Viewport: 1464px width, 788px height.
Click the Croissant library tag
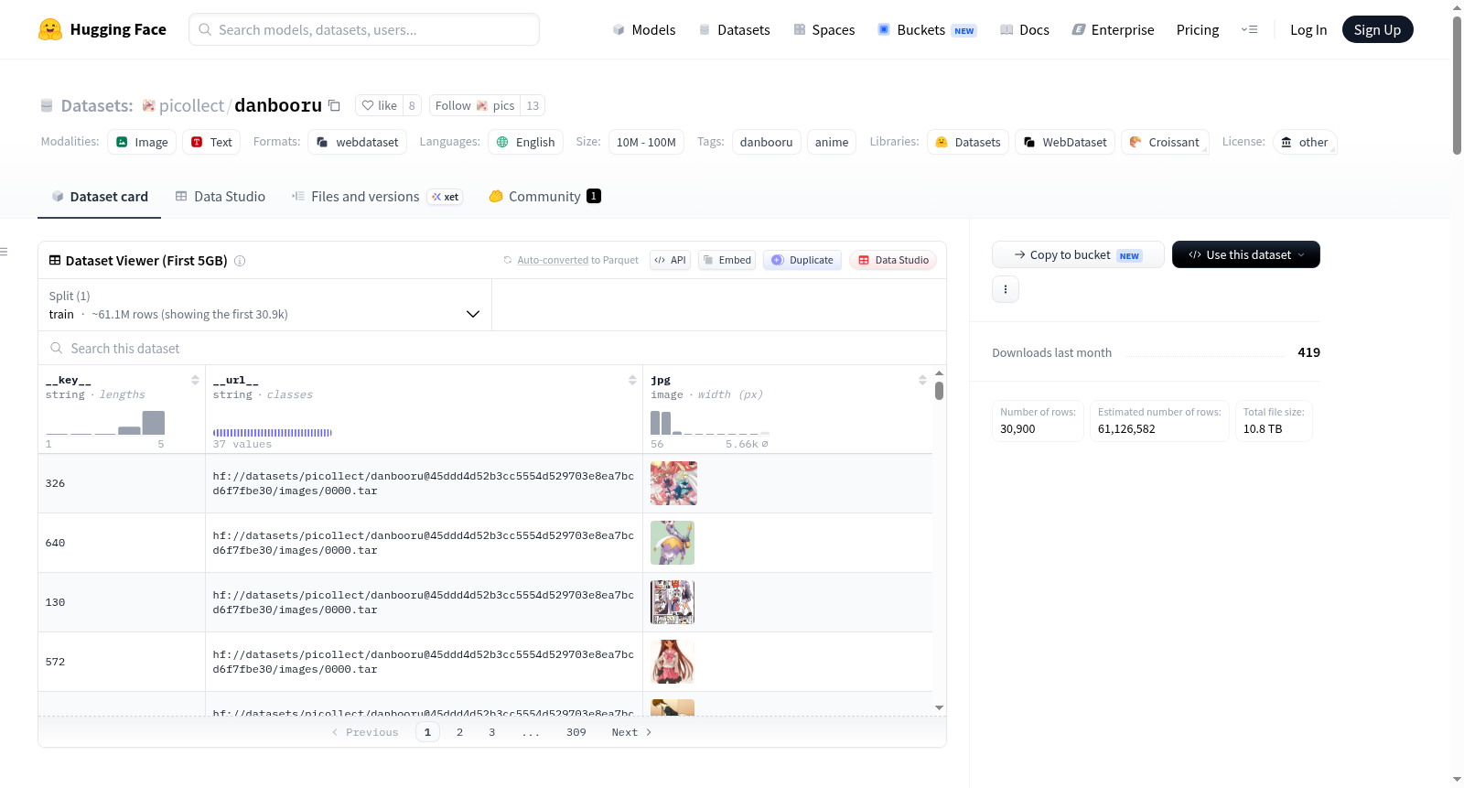[x=1165, y=142]
